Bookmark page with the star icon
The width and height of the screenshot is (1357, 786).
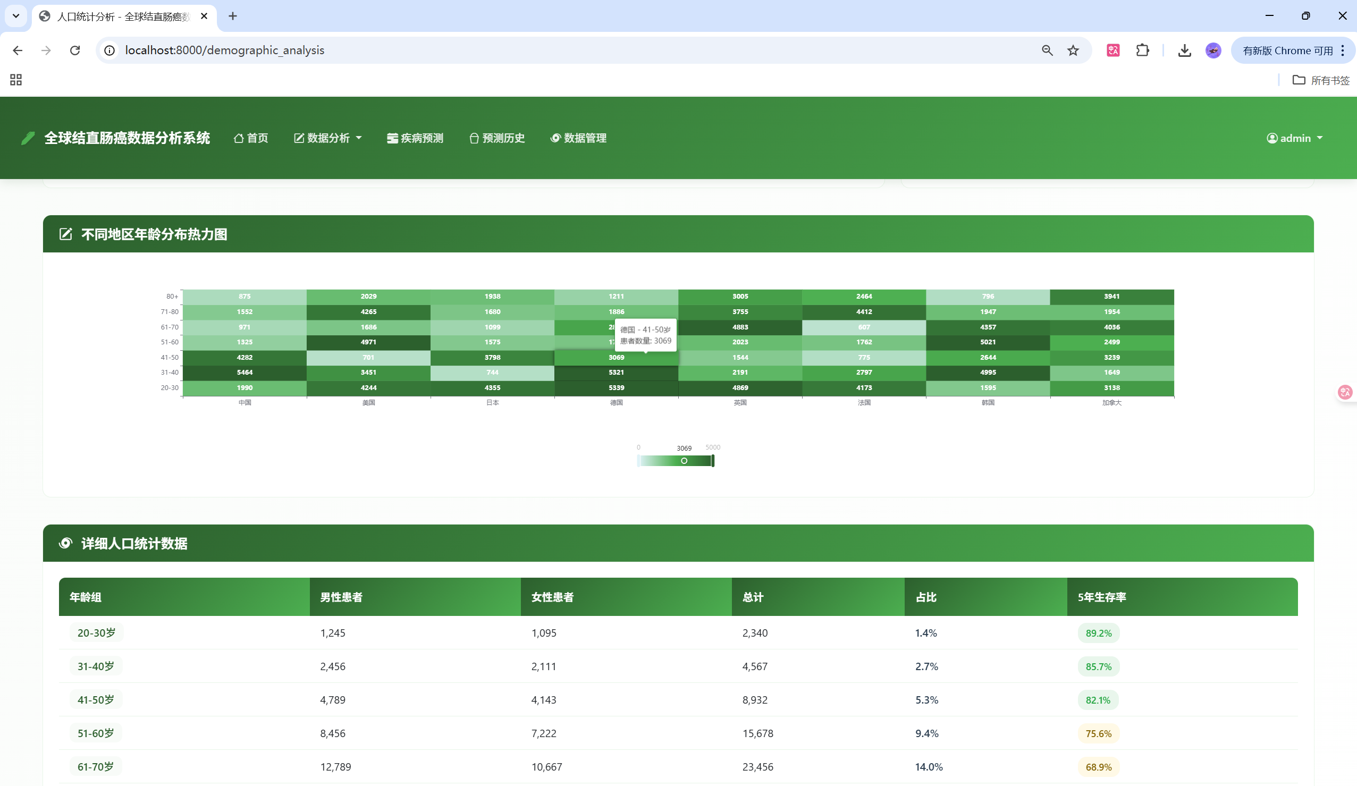tap(1073, 50)
